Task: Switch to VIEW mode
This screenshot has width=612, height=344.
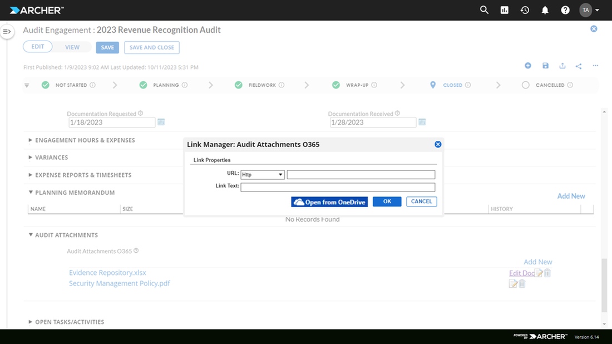Action: coord(72,47)
